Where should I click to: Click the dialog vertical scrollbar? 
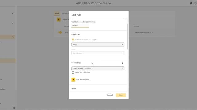(128, 36)
